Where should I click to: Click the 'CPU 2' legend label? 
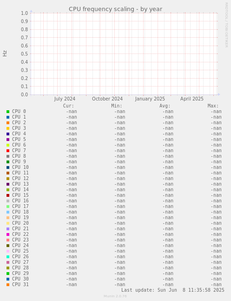click(19, 123)
